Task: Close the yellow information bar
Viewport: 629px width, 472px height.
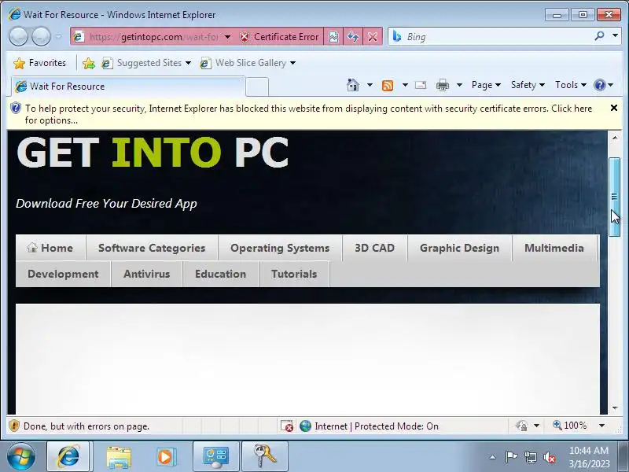Action: coord(614,108)
